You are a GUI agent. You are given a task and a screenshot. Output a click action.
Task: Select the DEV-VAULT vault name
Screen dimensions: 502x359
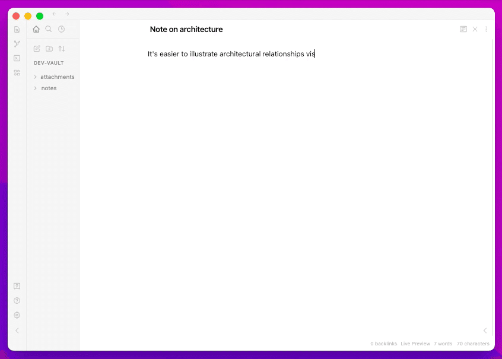(x=48, y=62)
